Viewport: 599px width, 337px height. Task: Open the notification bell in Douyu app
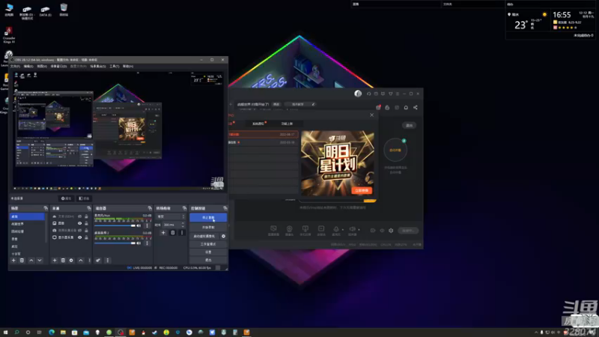pos(406,107)
